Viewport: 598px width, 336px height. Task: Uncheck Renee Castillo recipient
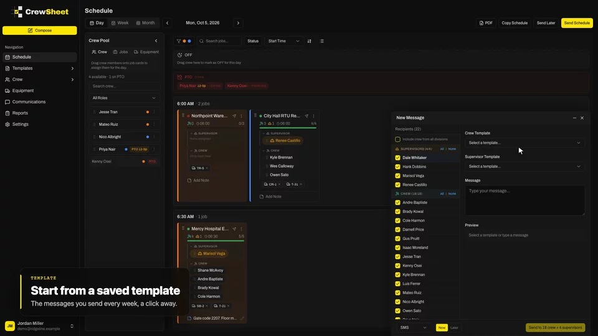[x=398, y=185]
